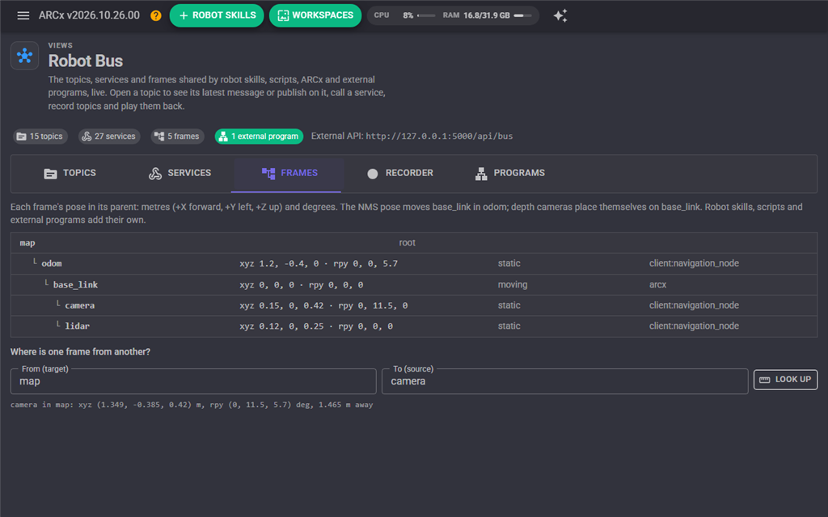The image size is (828, 517).
Task: Click the 'Robot Bus' heading
Action: click(86, 61)
